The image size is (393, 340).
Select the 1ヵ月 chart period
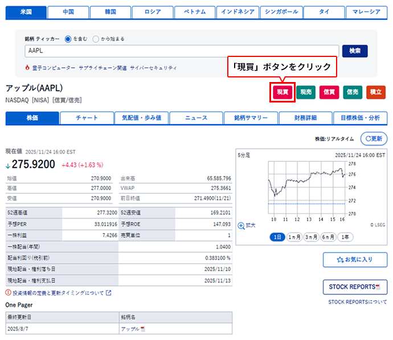click(x=294, y=237)
